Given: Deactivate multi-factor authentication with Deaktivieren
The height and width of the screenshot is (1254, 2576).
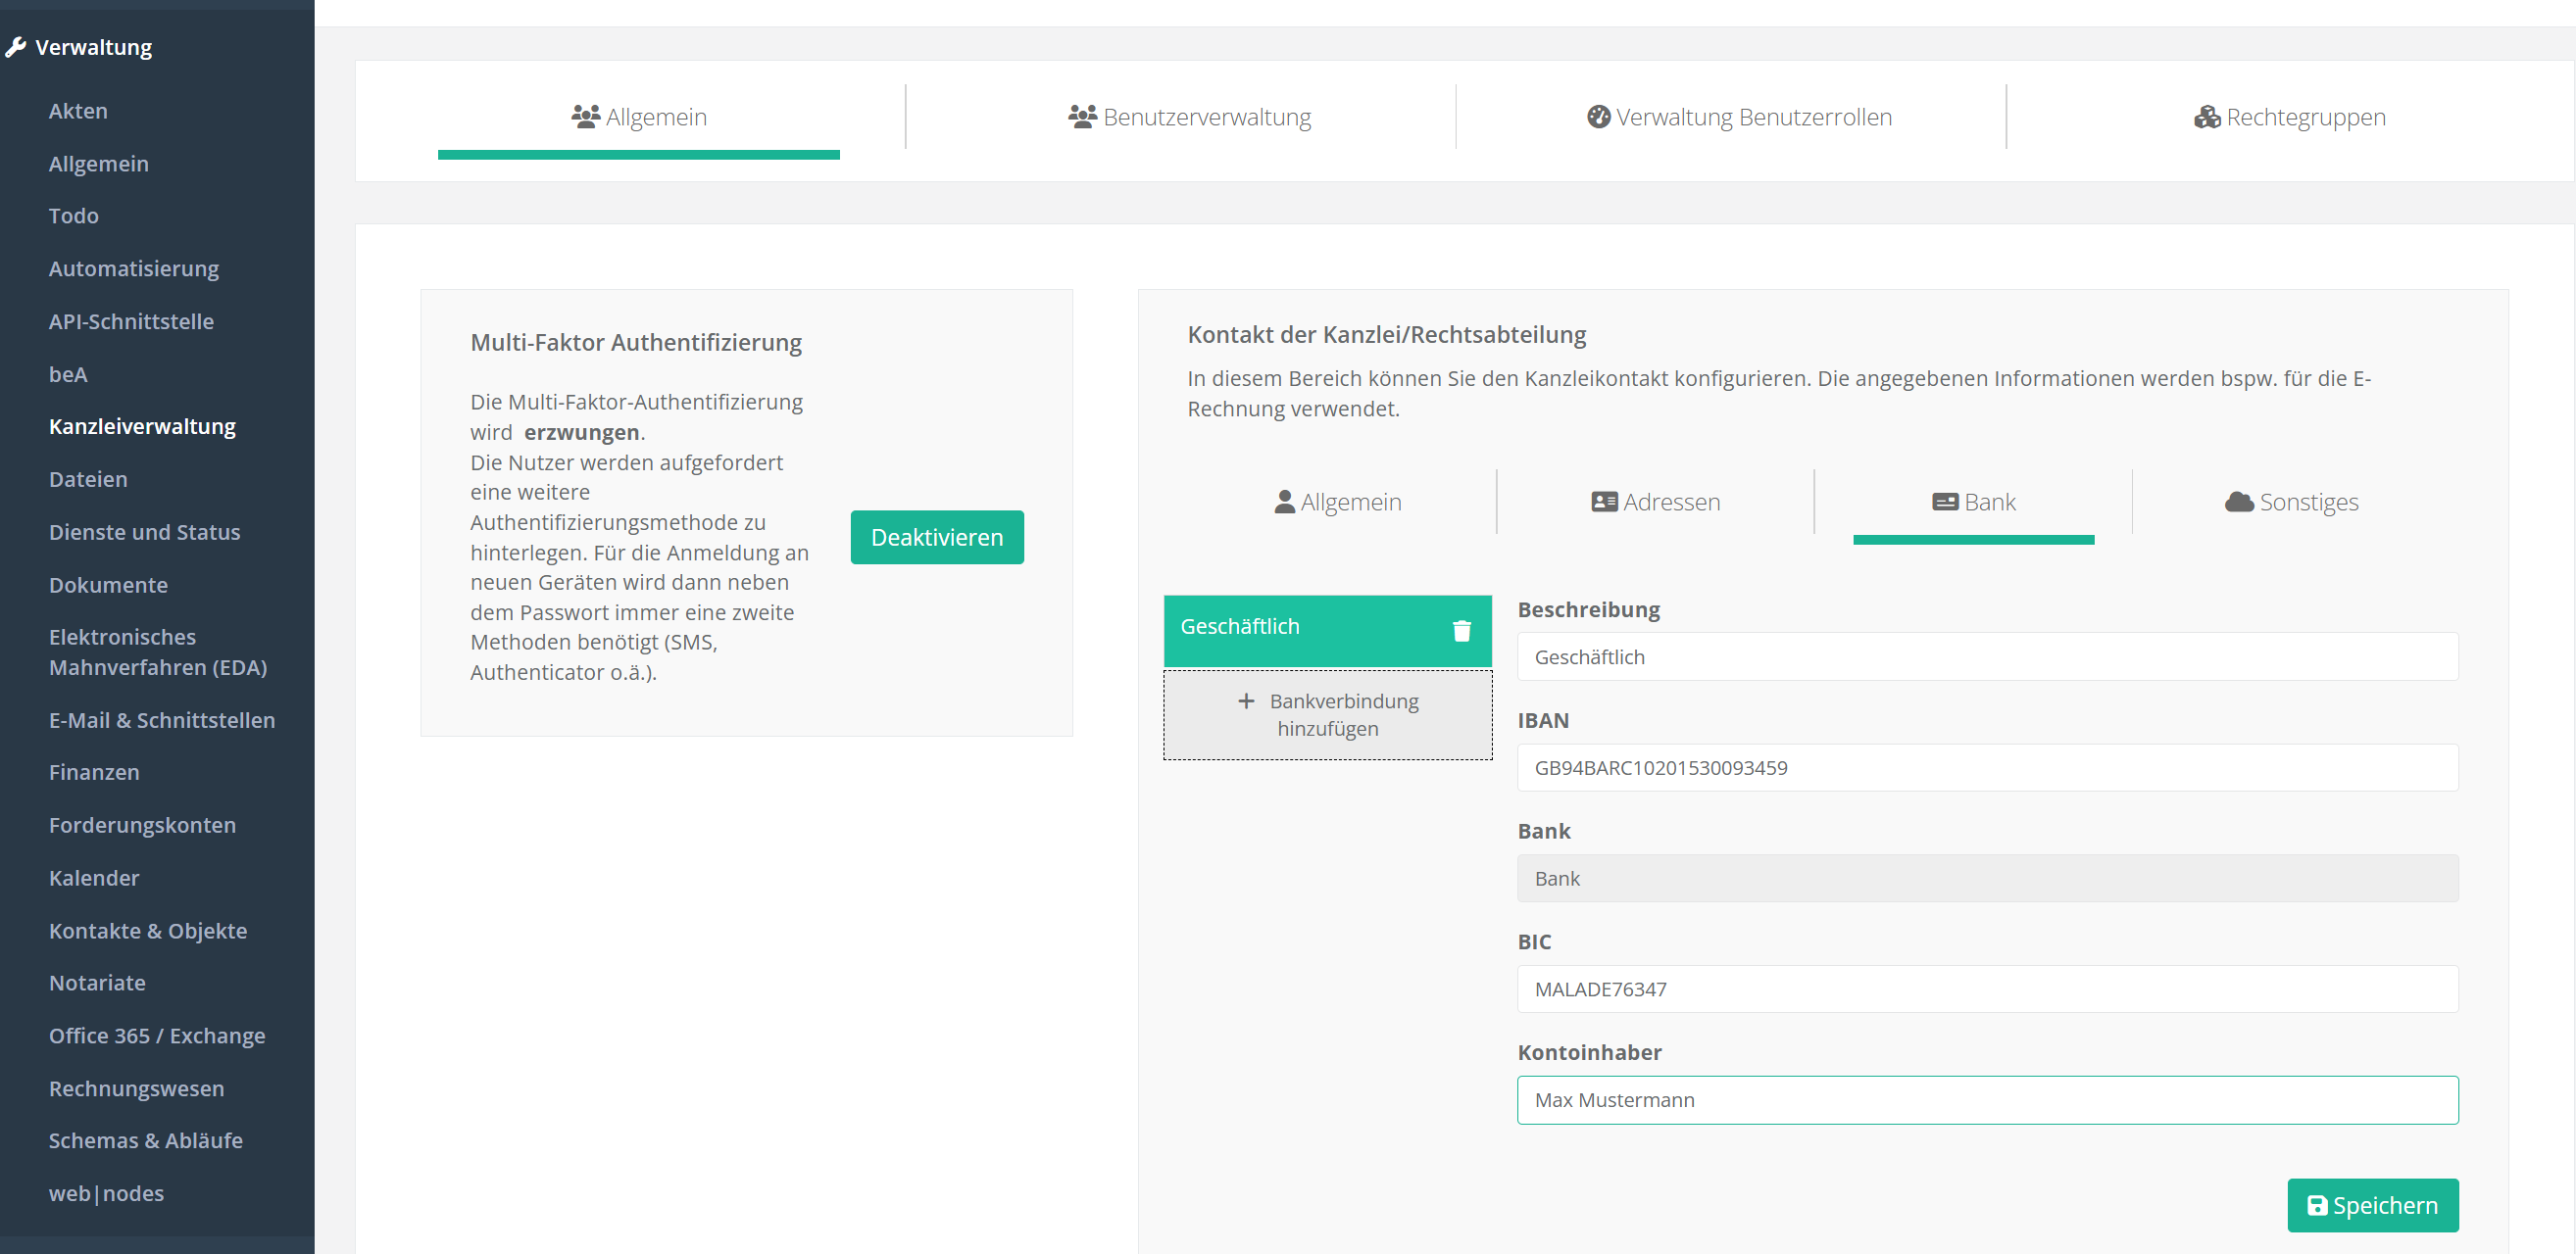Looking at the screenshot, I should [936, 538].
